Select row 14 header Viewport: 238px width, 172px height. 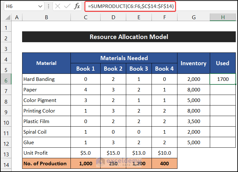click(6, 164)
